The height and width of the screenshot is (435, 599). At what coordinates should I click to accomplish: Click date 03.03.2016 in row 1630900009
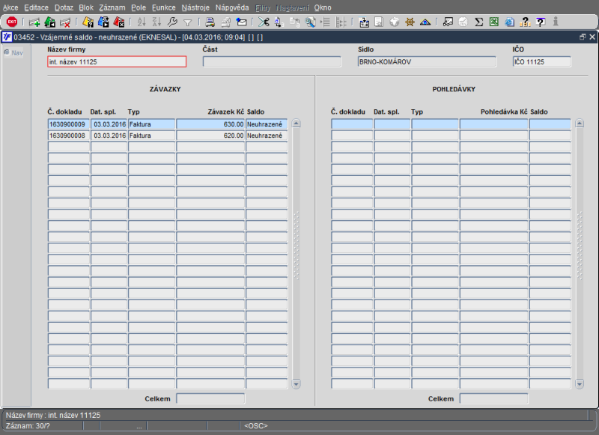click(x=109, y=124)
